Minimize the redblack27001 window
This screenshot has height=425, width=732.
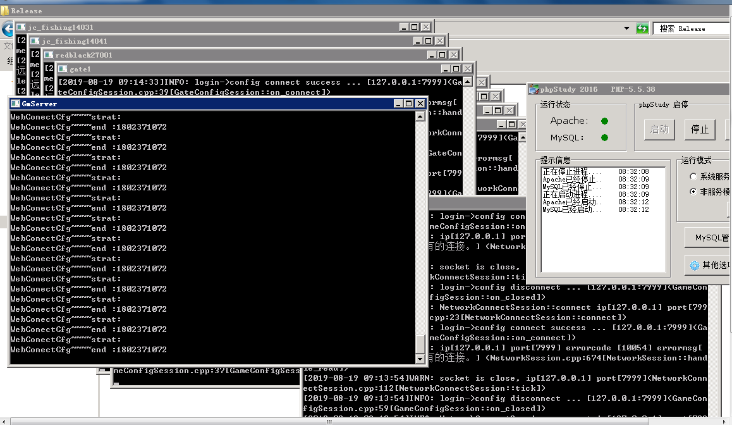(432, 54)
